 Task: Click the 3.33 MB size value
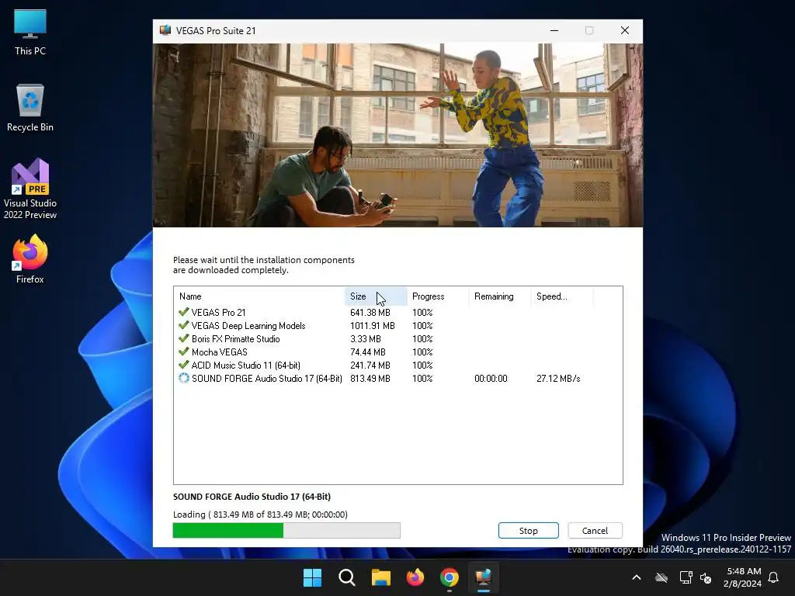click(x=365, y=339)
